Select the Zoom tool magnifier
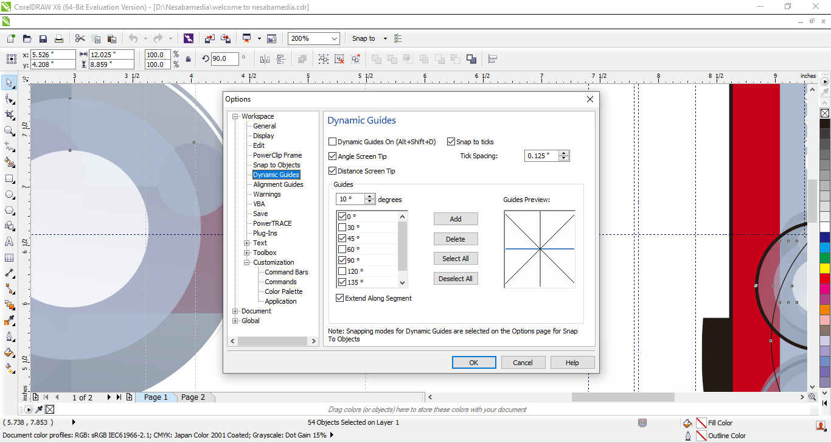 9,131
